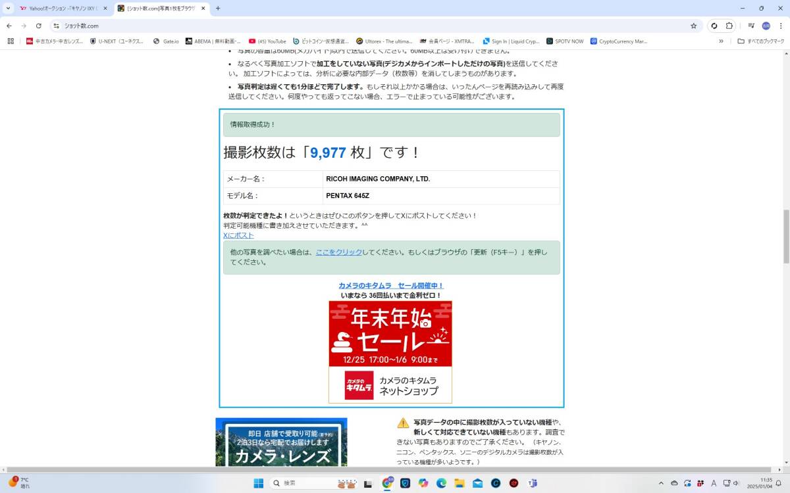The height and width of the screenshot is (493, 790).
Task: Reload the page with the refresh icon
Action: pyautogui.click(x=39, y=26)
